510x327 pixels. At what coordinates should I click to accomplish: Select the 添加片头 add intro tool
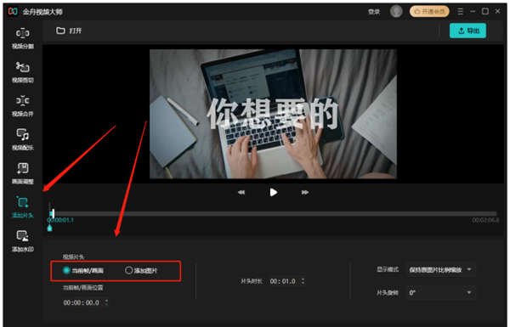click(23, 207)
